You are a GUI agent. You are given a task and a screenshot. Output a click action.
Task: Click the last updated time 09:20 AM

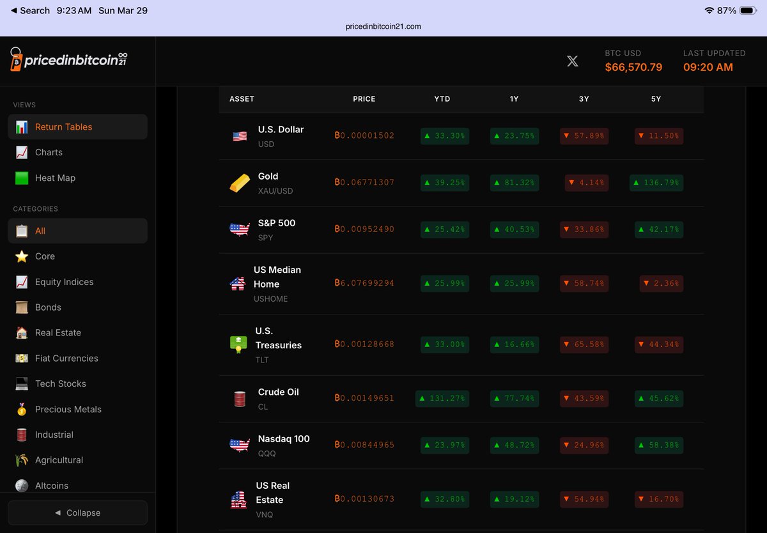(x=708, y=67)
